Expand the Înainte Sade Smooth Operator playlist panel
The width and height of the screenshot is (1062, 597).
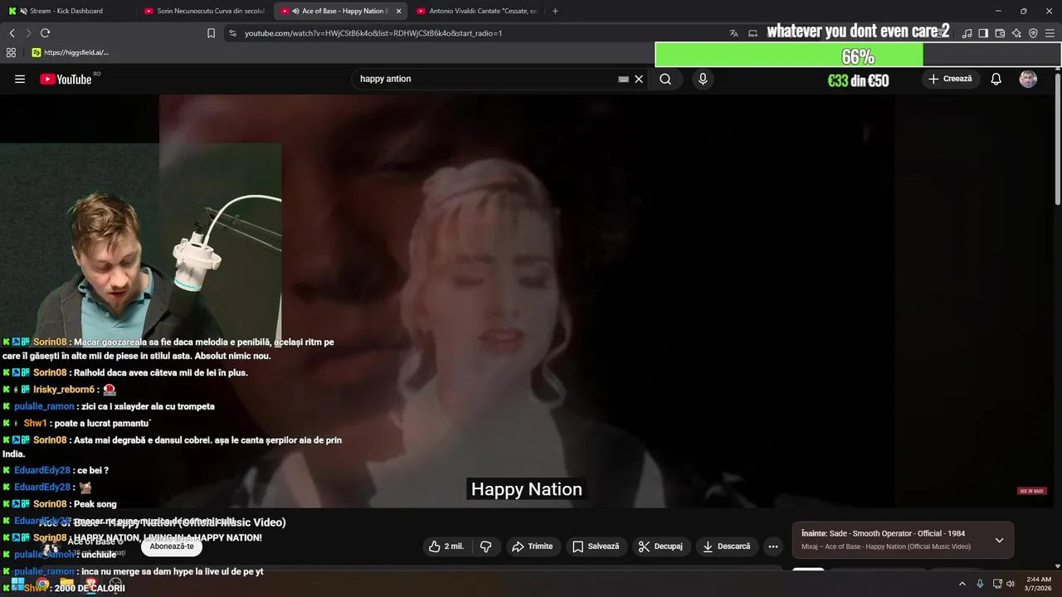(x=999, y=541)
